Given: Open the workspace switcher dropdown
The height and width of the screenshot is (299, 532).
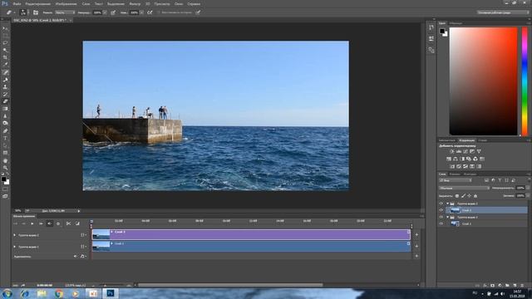Looking at the screenshot, I should coord(503,12).
